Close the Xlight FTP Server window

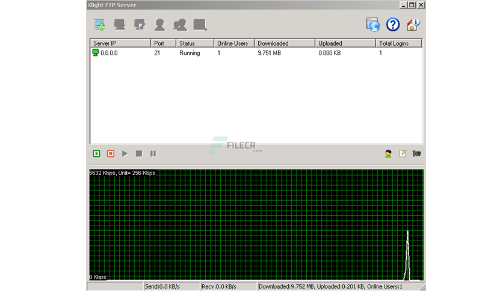coord(421,5)
